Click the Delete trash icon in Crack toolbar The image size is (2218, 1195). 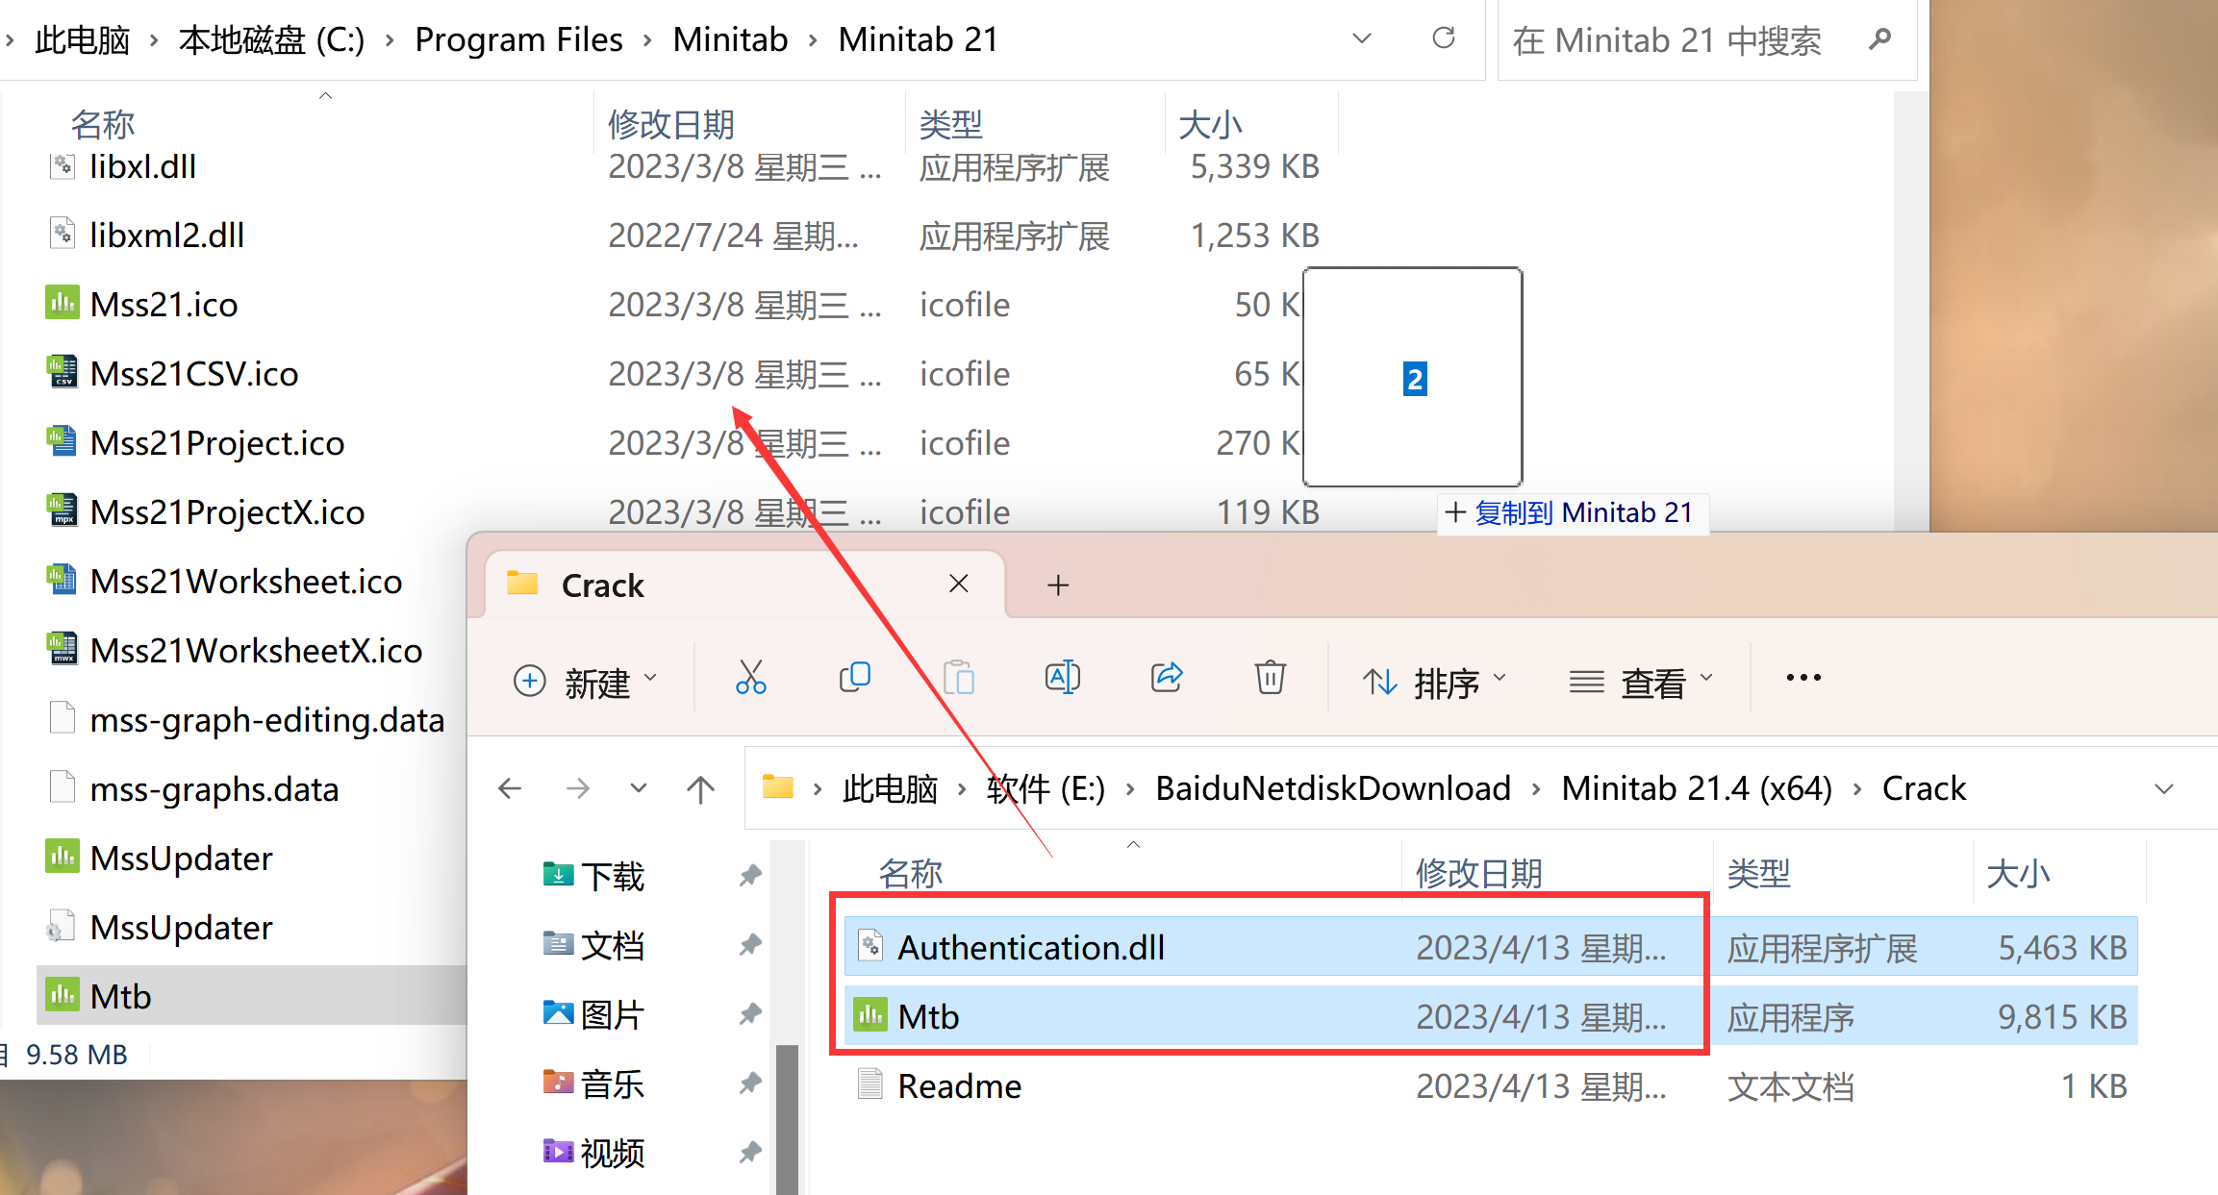(x=1271, y=678)
